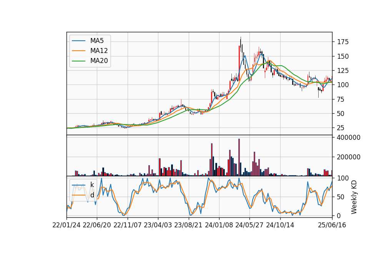
Task: Click the 25 price axis tick
Action: [341, 128]
